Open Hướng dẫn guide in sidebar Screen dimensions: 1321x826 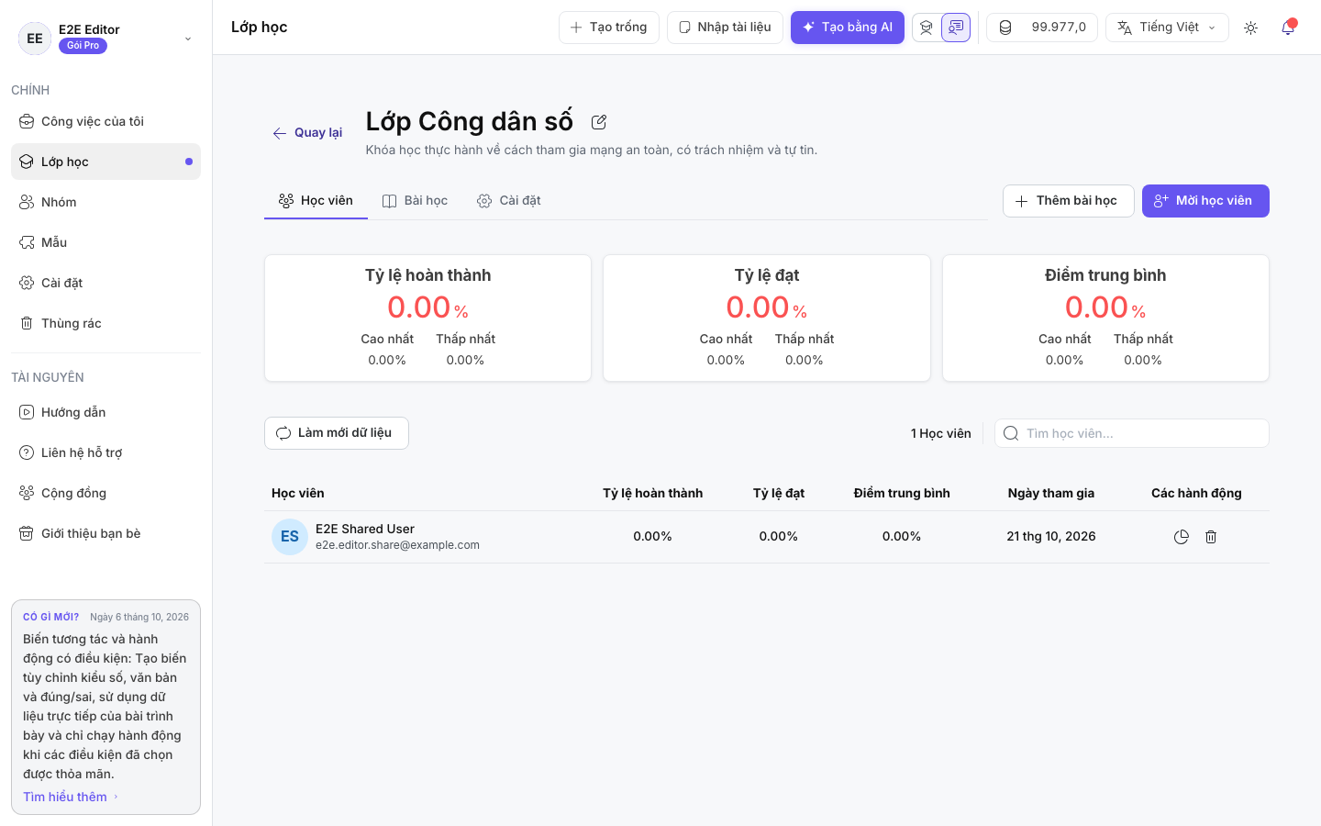click(105, 412)
